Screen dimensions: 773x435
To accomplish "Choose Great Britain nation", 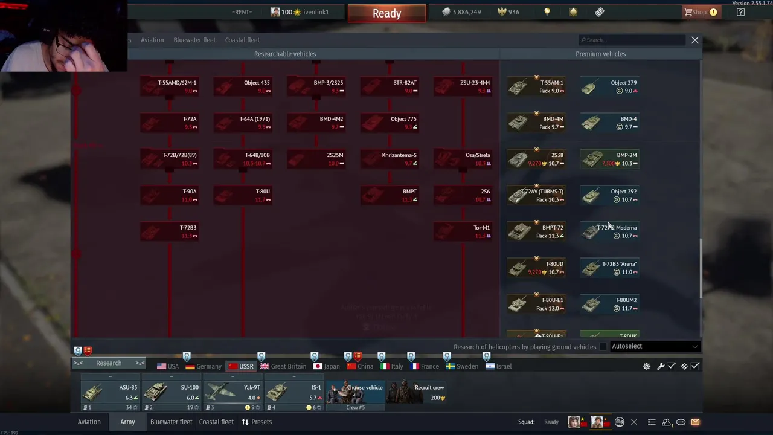I will [x=283, y=366].
